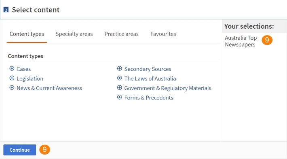This screenshot has width=287, height=159.
Task: Open the Cases link
Action: 23,69
